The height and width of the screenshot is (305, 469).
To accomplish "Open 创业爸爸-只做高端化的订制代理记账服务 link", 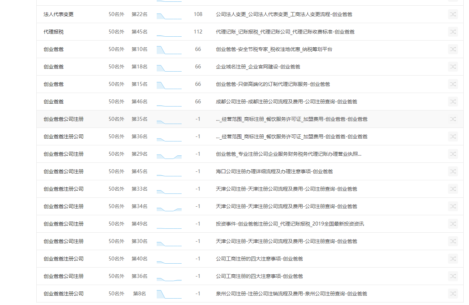I will pos(273,84).
